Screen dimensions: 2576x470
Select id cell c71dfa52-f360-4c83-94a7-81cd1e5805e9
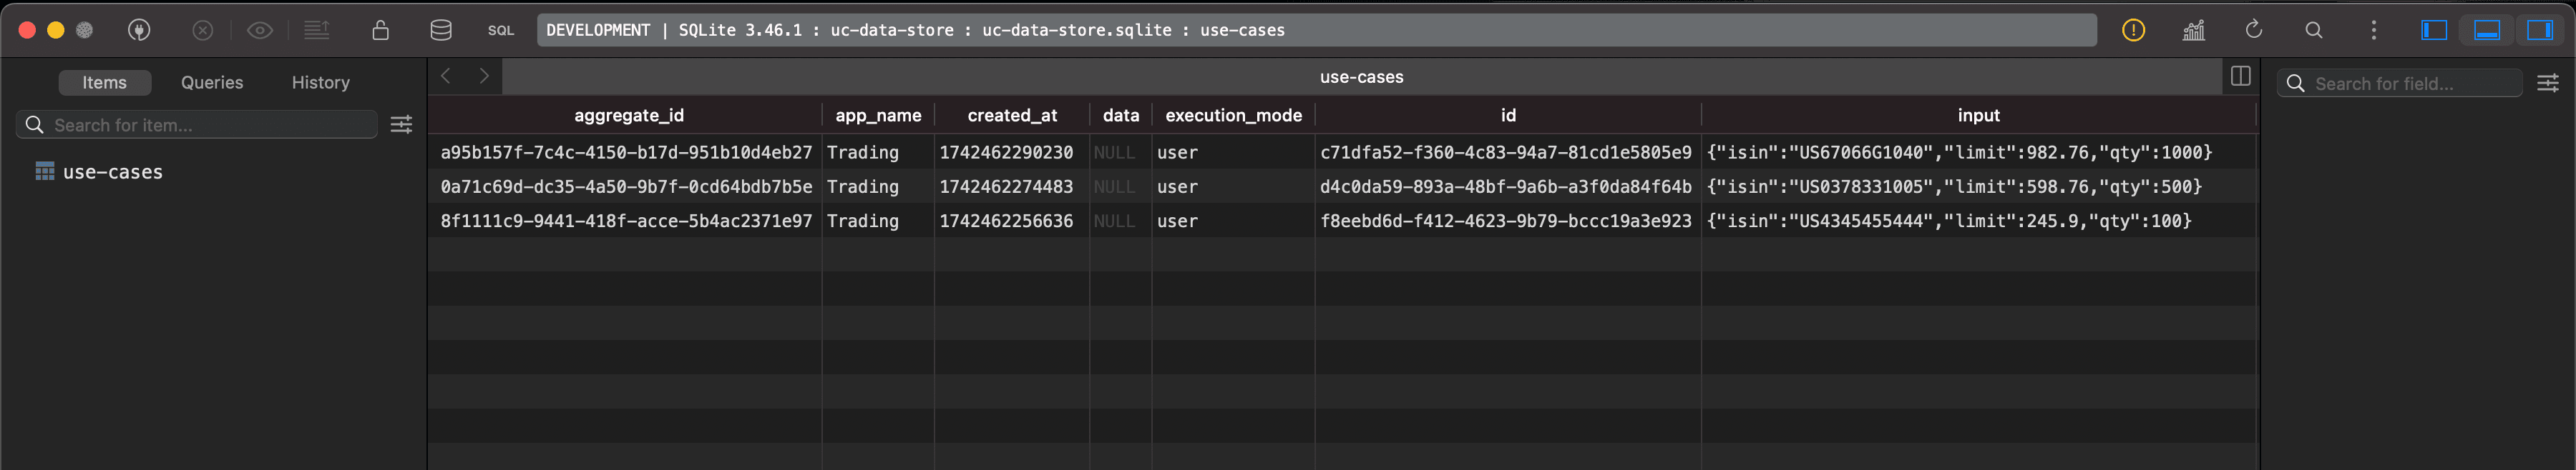click(1506, 153)
